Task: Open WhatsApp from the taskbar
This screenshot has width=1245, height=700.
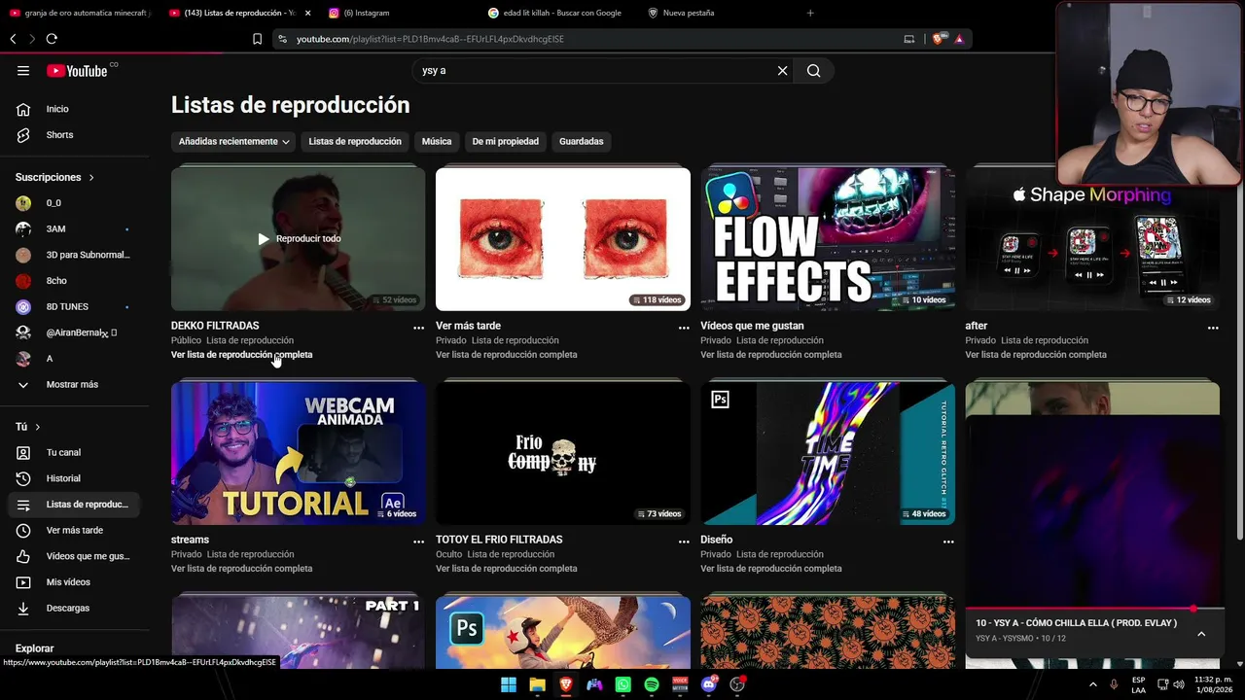Action: [x=623, y=684]
